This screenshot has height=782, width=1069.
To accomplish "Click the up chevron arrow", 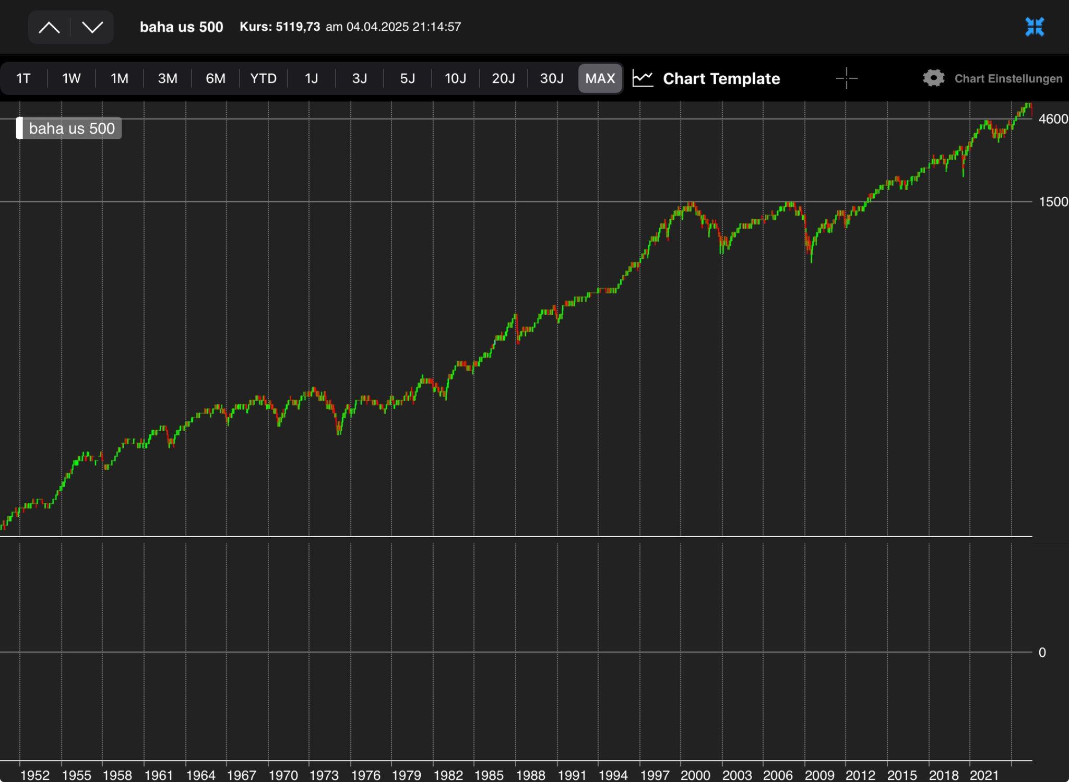I will [49, 27].
